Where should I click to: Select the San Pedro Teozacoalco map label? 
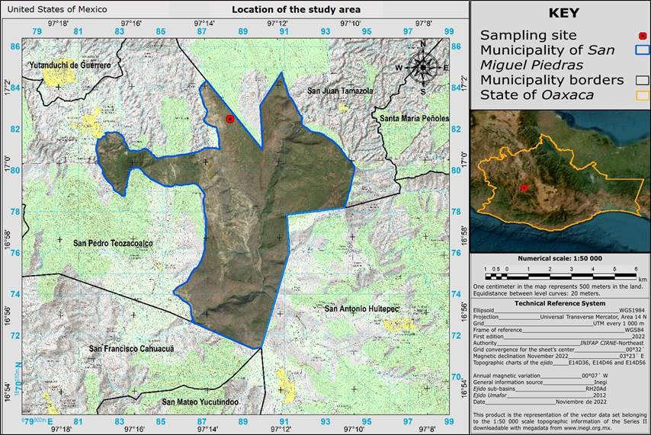point(113,243)
